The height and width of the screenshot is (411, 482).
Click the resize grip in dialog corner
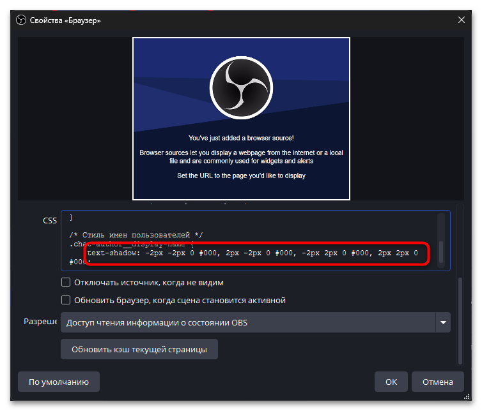(467, 396)
